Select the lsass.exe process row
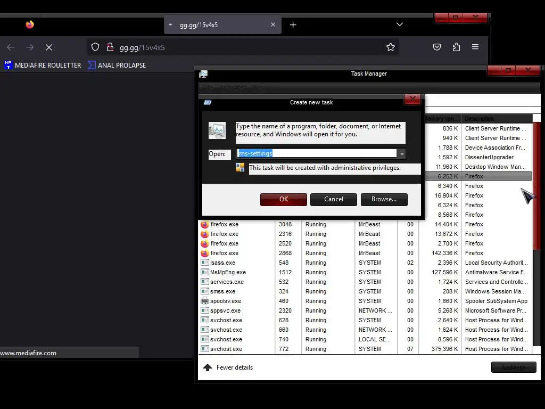The width and height of the screenshot is (545, 409). coord(365,263)
